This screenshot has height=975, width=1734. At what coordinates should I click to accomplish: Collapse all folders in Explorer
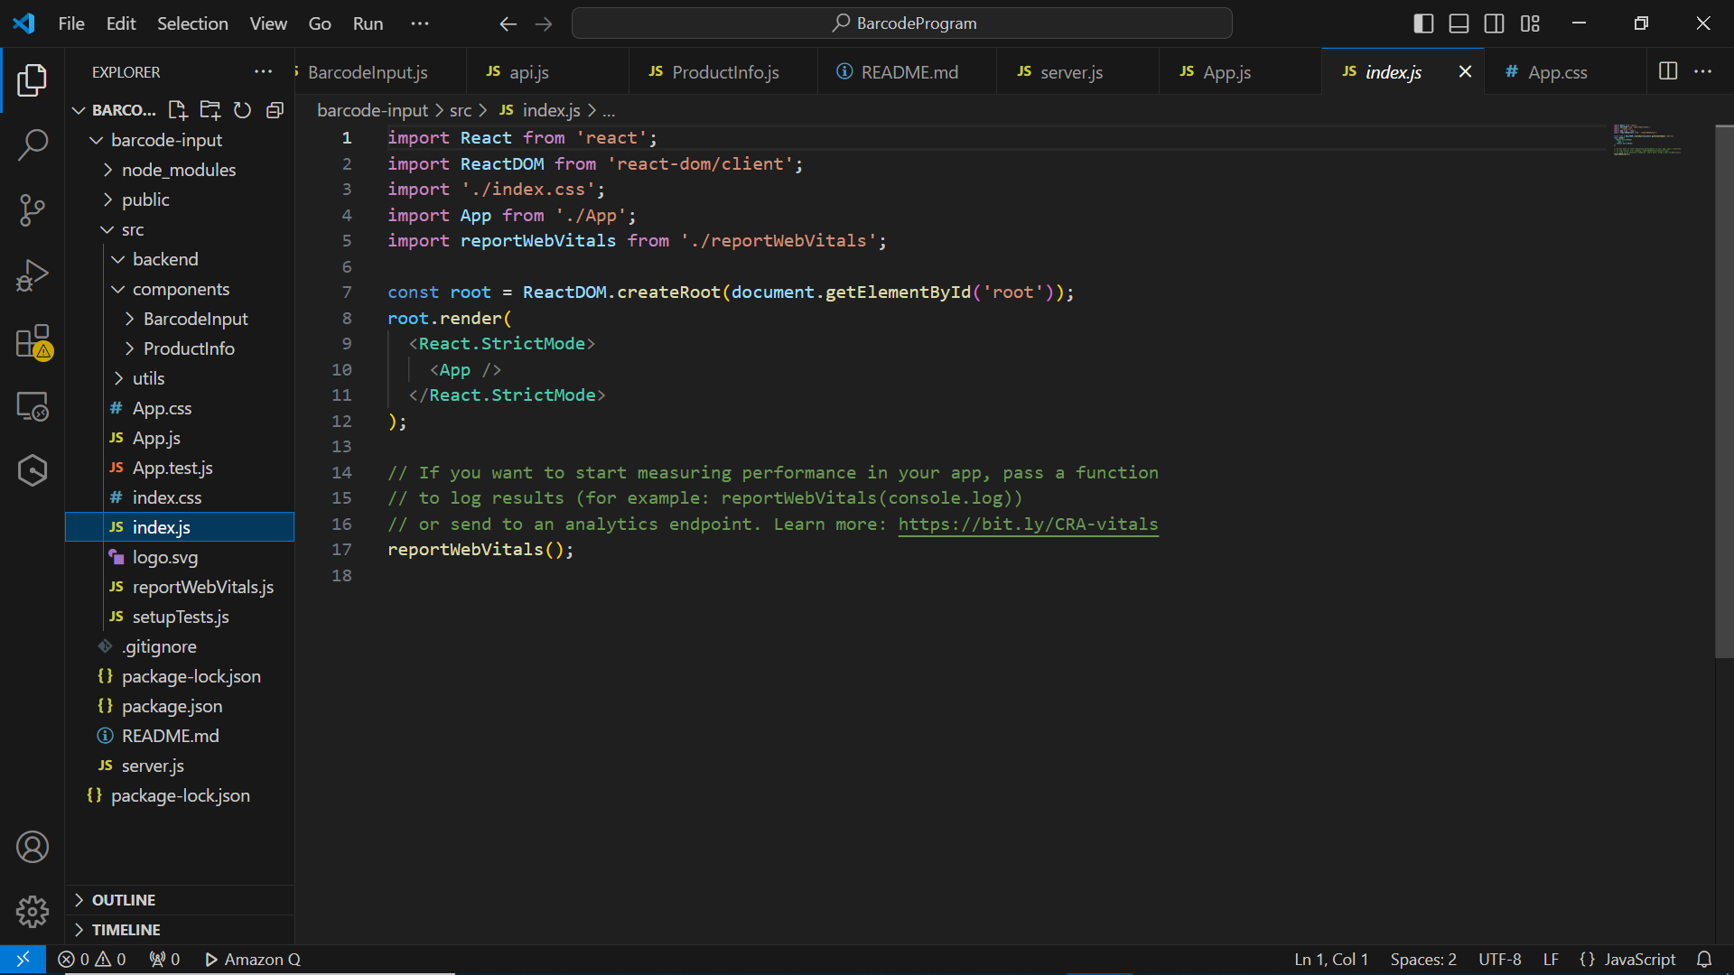275,110
